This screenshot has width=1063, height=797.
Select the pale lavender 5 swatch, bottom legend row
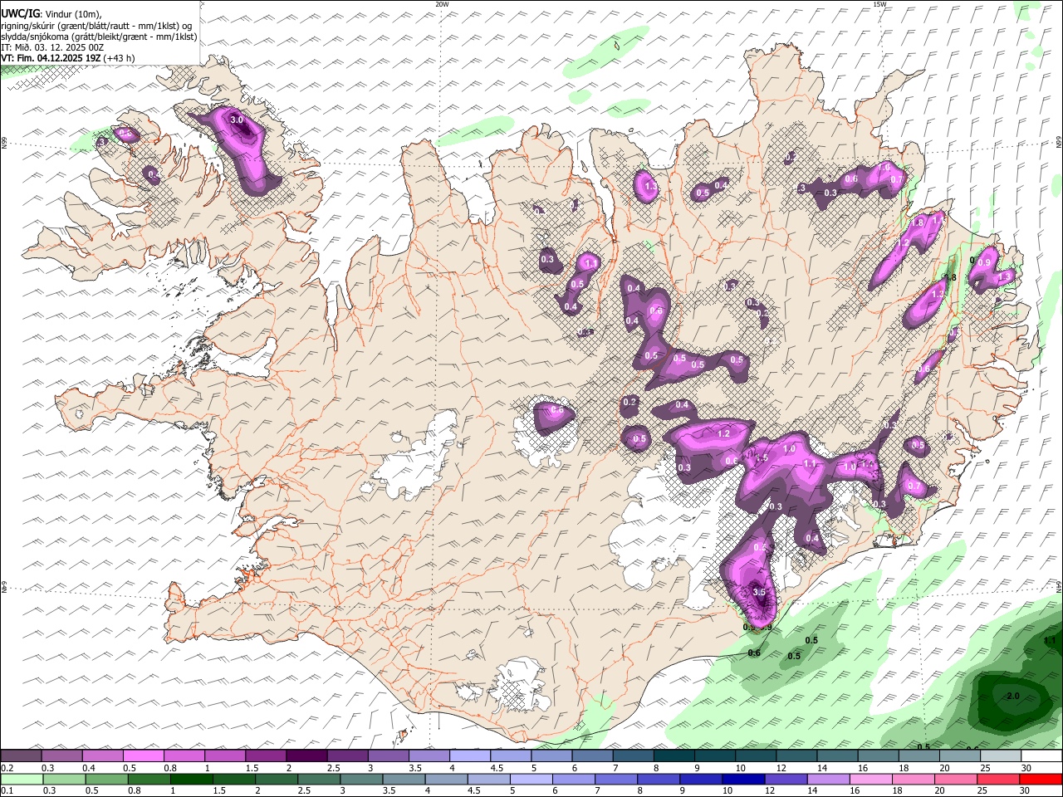click(x=531, y=780)
